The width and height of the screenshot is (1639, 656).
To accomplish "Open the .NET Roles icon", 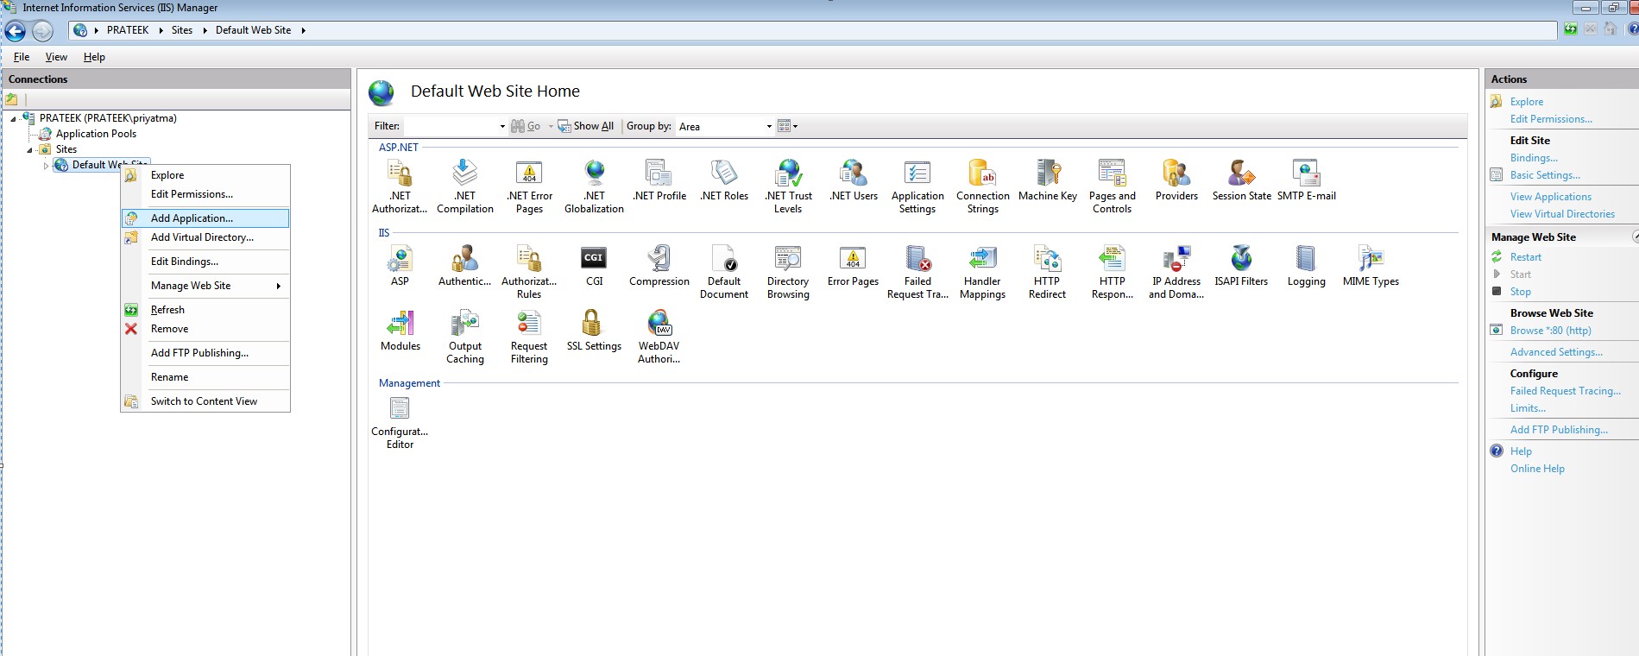I will [724, 181].
